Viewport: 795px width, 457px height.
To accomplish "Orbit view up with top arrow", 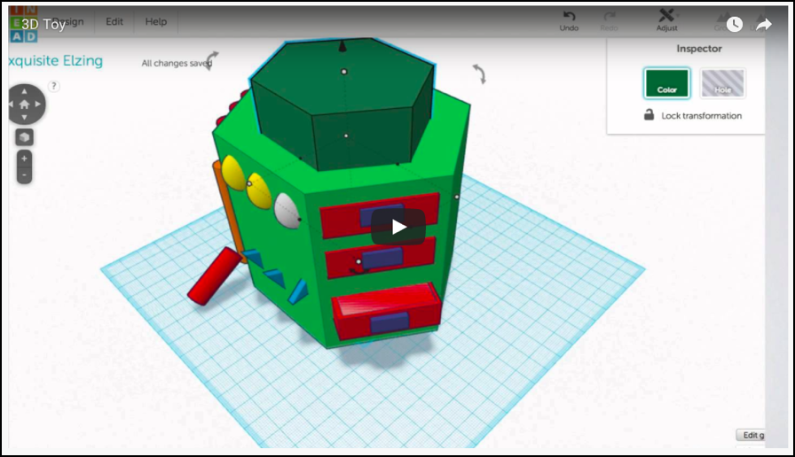I will point(24,91).
